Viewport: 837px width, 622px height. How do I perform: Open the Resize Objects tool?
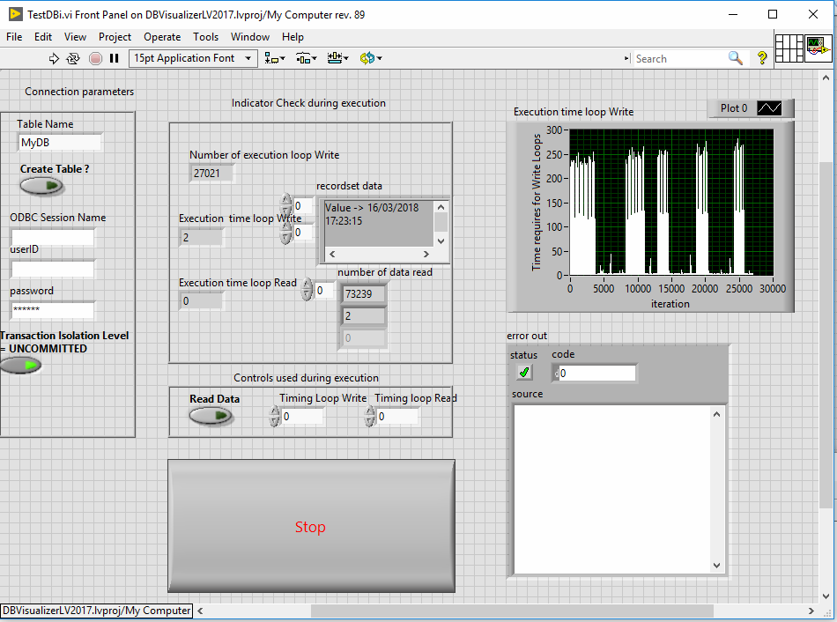(x=338, y=58)
